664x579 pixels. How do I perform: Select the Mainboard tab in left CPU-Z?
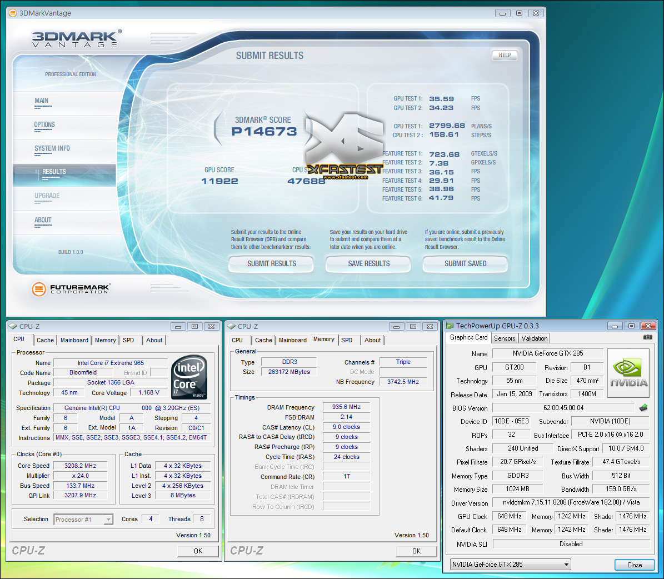click(74, 340)
